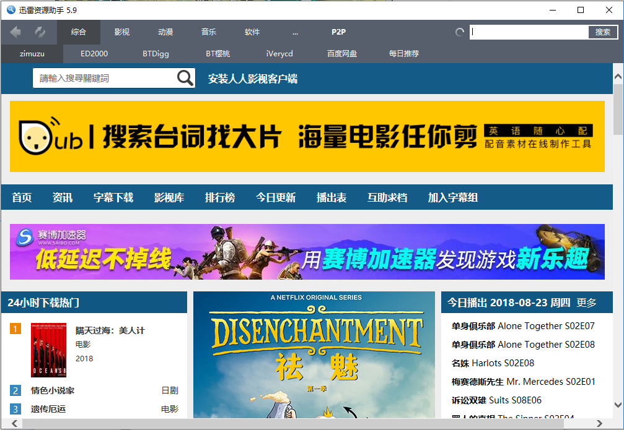Open the Alone Together S02E07 link
The width and height of the screenshot is (624, 430).
[523, 325]
